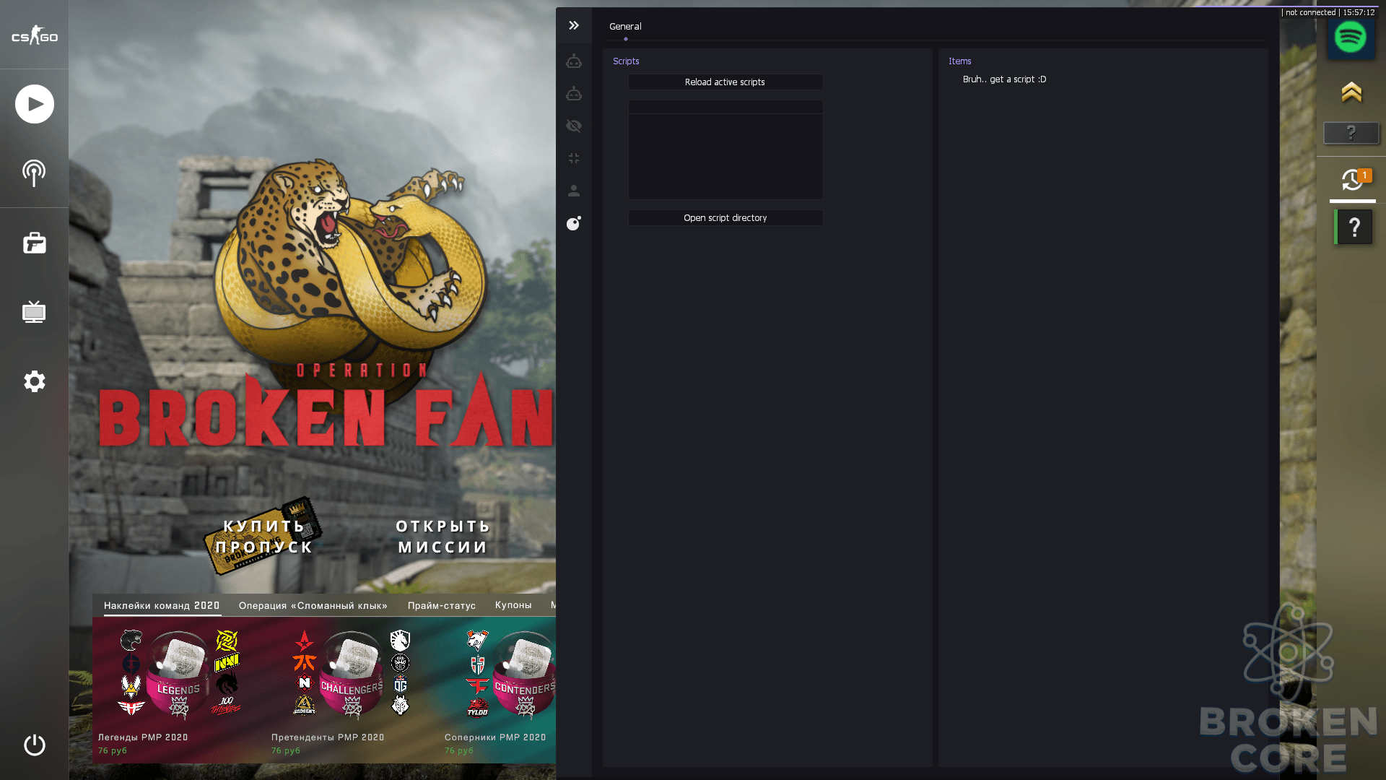Open the angry-robot tab in cheat sidebar
Viewport: 1386px width, 780px height.
click(x=574, y=61)
